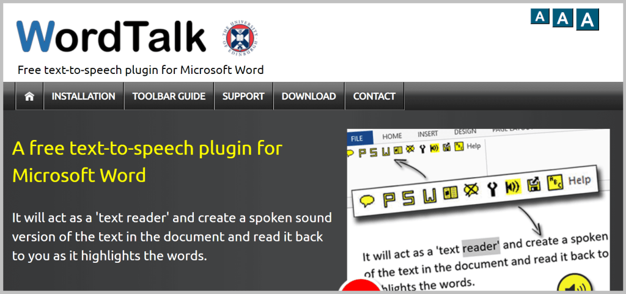Image resolution: width=626 pixels, height=294 pixels.
Task: Click the P (speak paragraph) icon in enlarged toolbar
Action: 389,199
